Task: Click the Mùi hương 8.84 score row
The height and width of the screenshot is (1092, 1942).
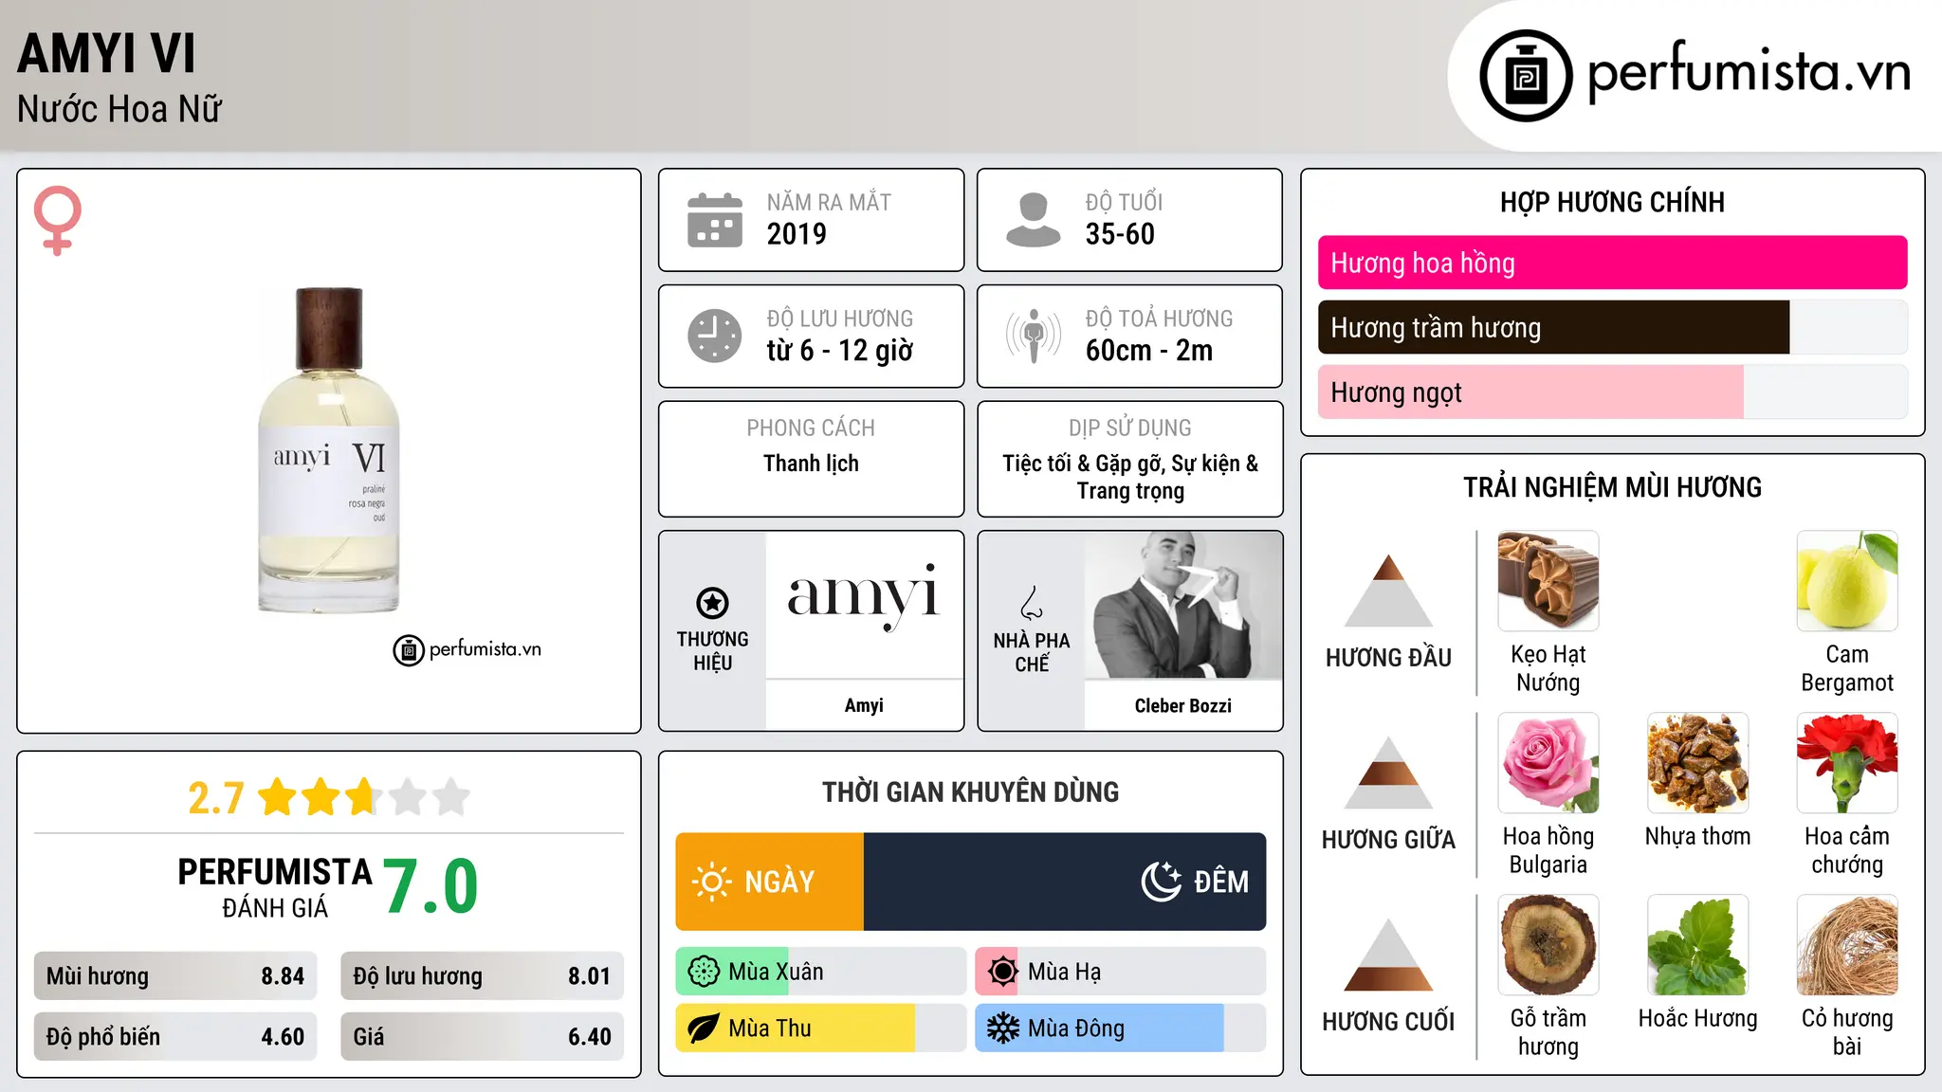Action: pyautogui.click(x=175, y=976)
